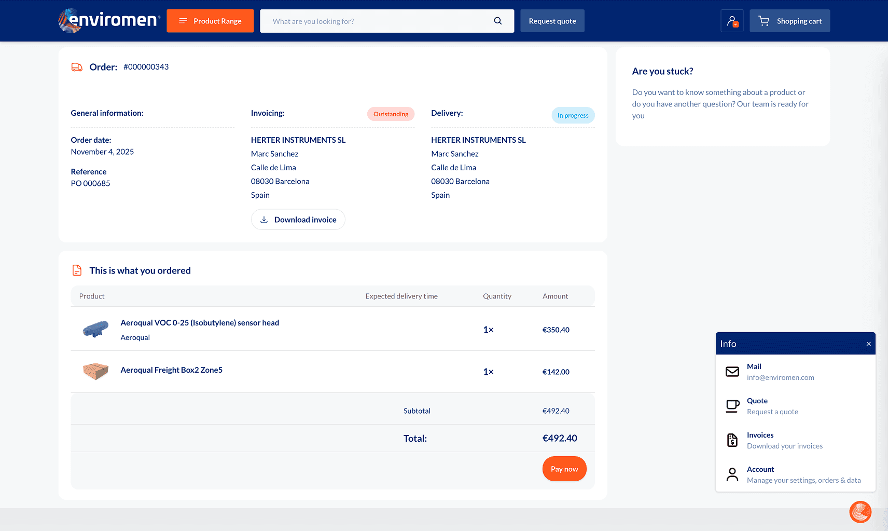Click the info@enviromen.com email address
The width and height of the screenshot is (888, 531).
[x=781, y=377]
